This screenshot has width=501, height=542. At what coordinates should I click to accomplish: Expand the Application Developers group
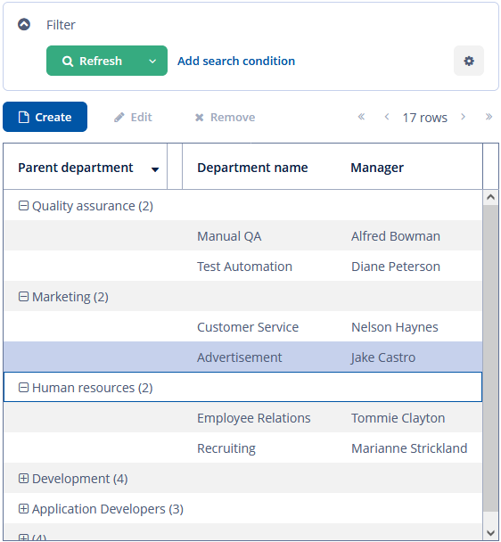click(x=23, y=509)
